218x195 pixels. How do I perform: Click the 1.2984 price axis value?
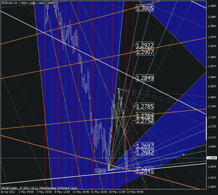tap(212, 17)
